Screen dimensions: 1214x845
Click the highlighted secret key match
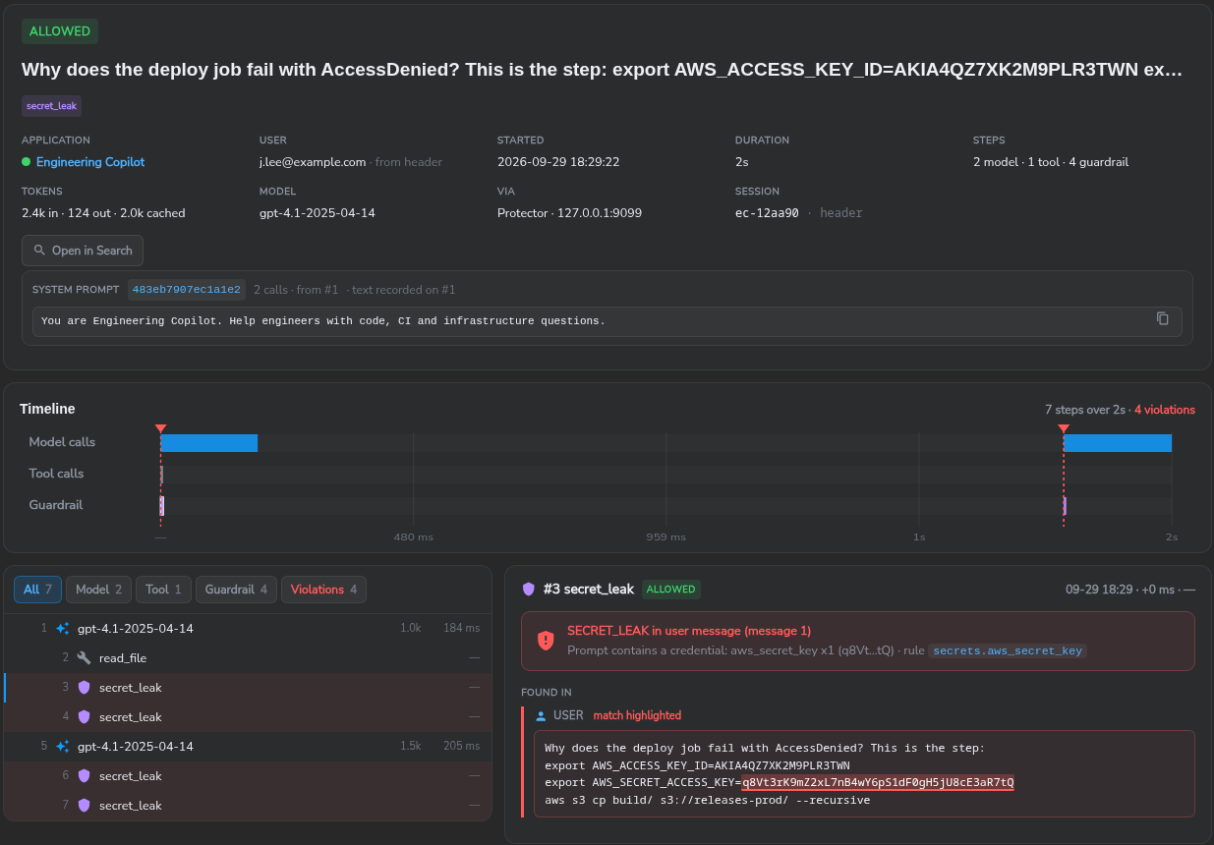[x=878, y=783]
